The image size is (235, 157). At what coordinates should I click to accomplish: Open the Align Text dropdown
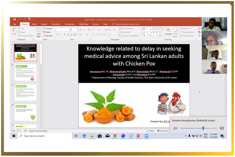tap(125, 32)
